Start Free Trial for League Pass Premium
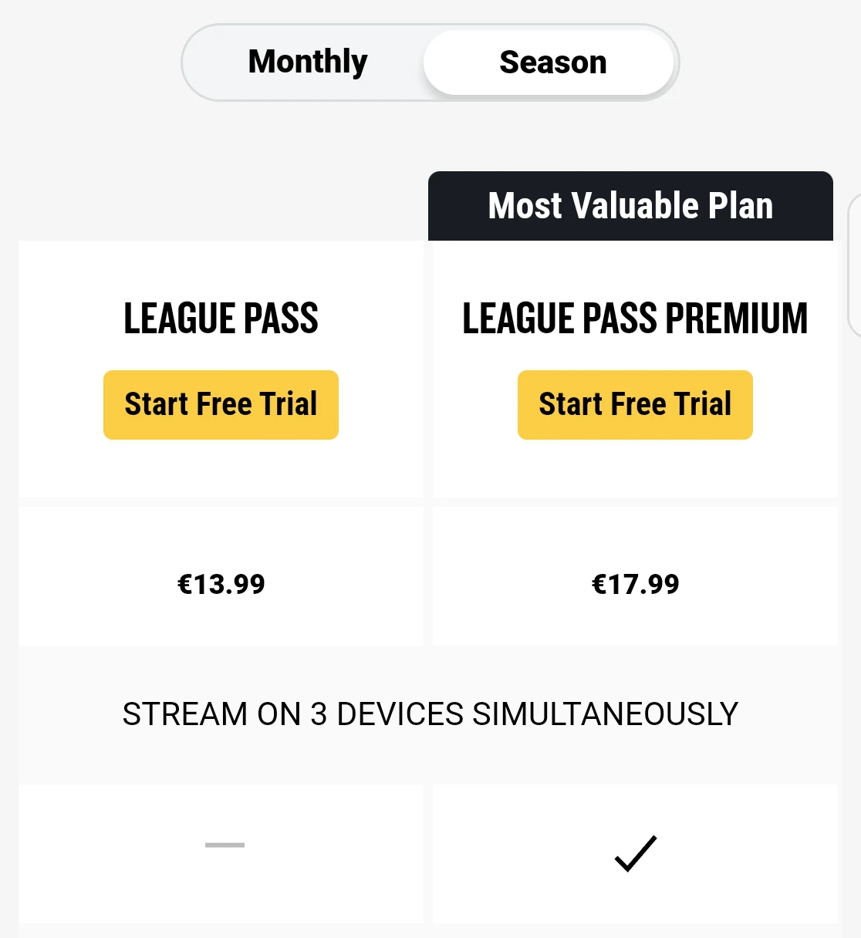The width and height of the screenshot is (861, 938). pyautogui.click(x=635, y=405)
